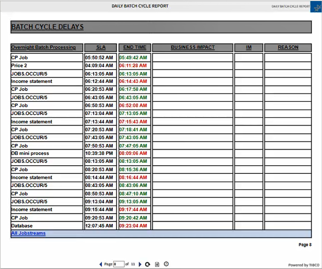This screenshot has height=269, width=322.
Task: Click the 06:11:28 AM end time
Action: (133, 66)
